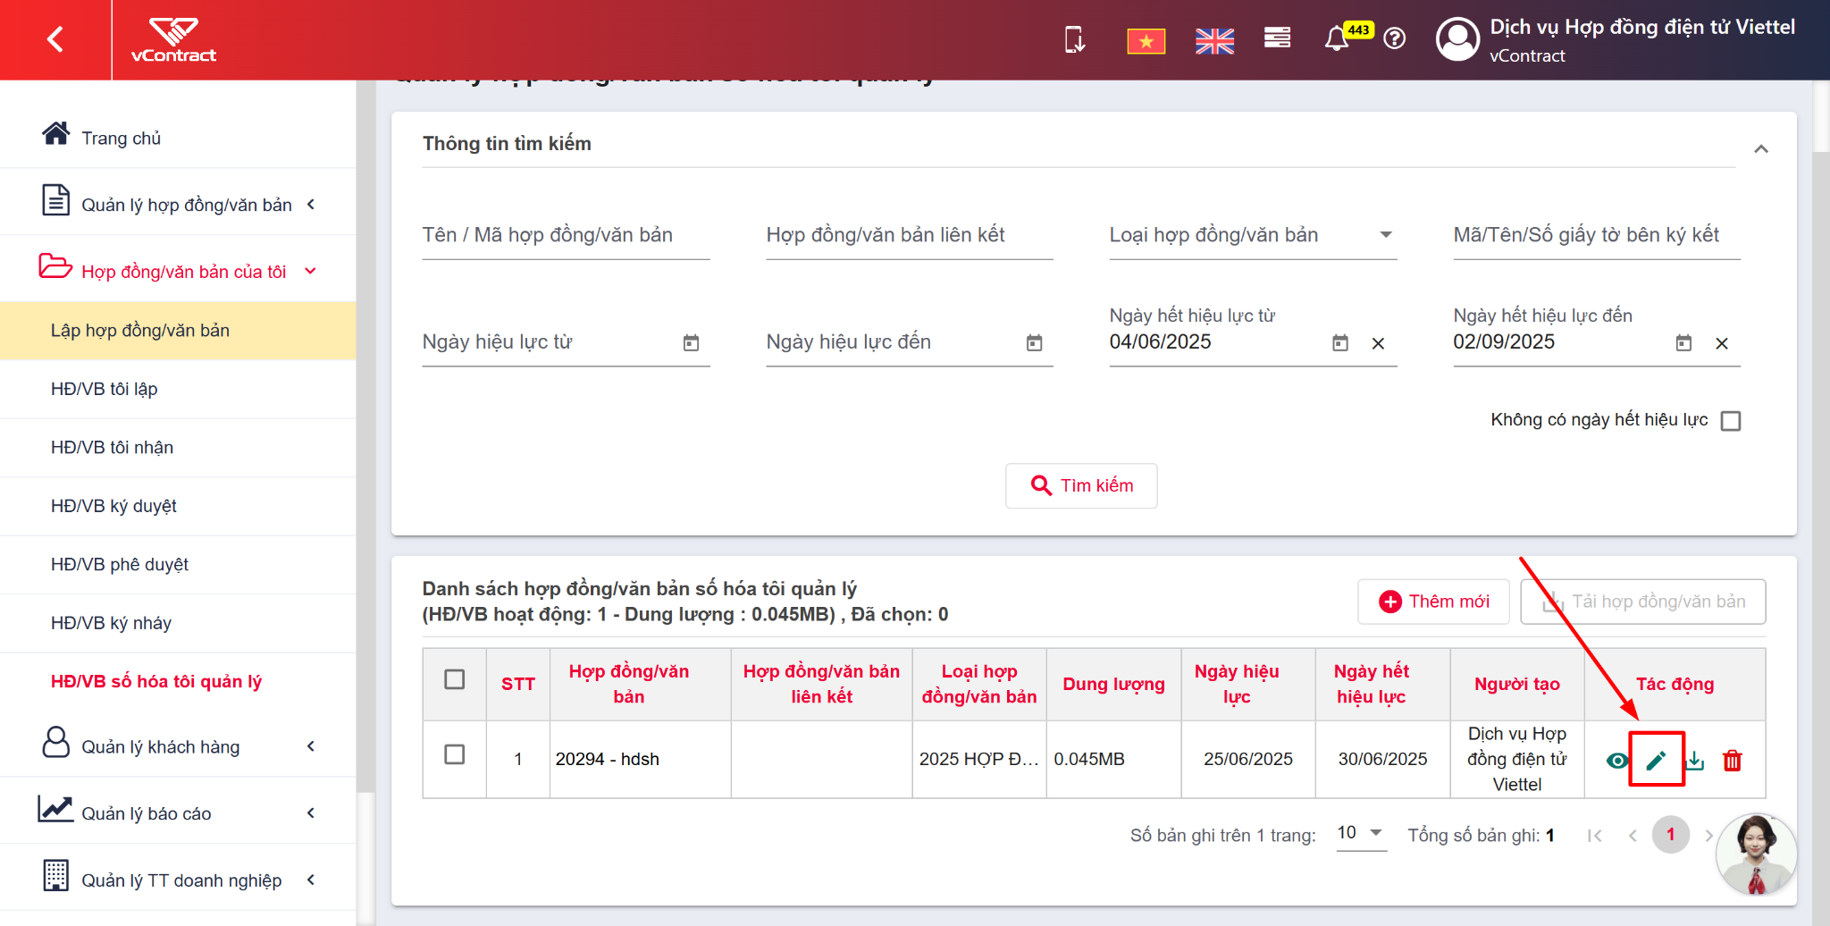
Task: Click the STT column header
Action: (x=518, y=684)
